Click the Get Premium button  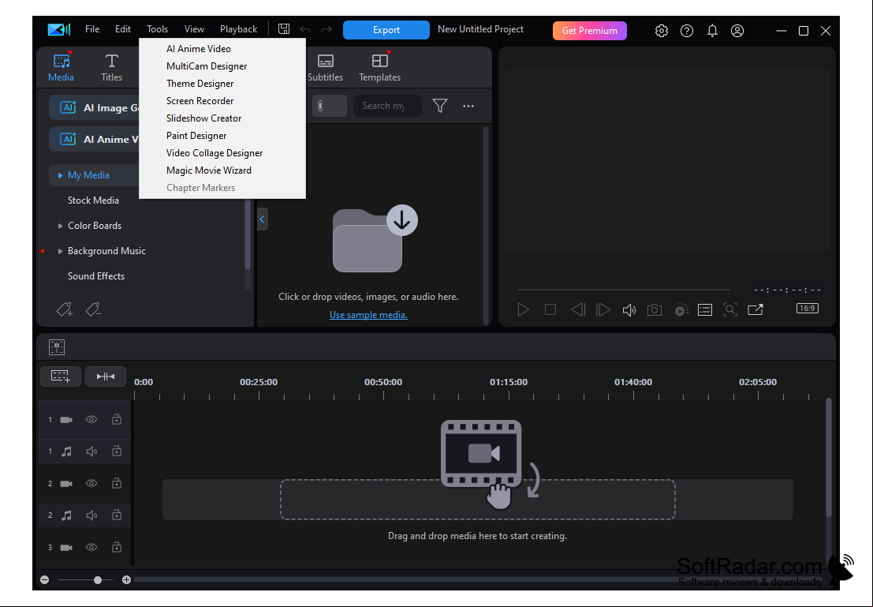pos(590,31)
